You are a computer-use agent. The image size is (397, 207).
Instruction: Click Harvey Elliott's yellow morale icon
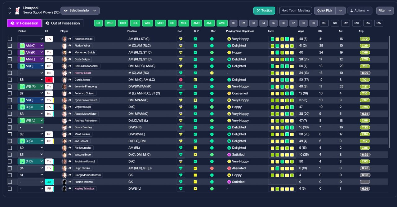(212, 73)
